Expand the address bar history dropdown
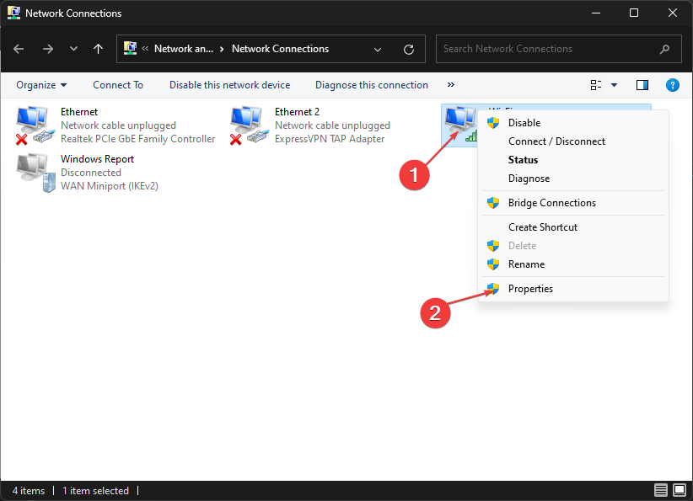 pyautogui.click(x=378, y=49)
